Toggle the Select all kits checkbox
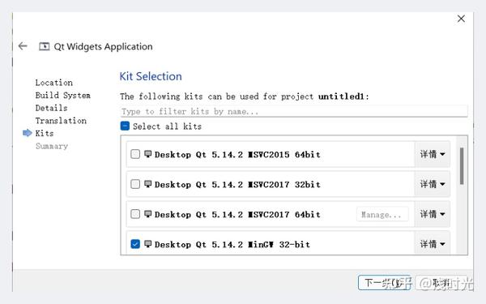The width and height of the screenshot is (486, 304). click(x=125, y=126)
